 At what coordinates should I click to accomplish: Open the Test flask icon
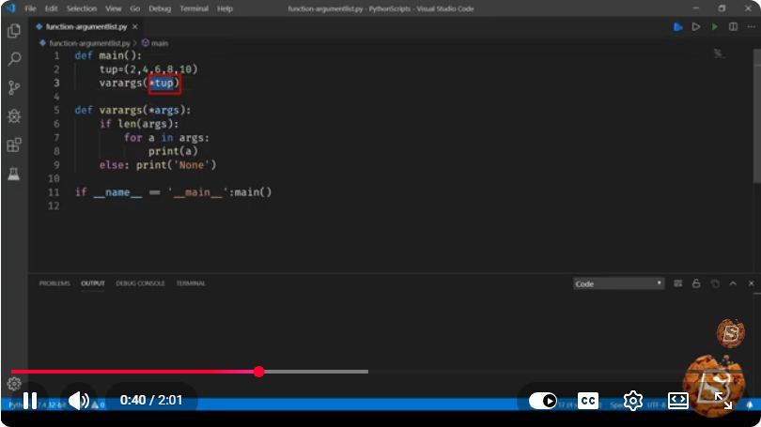coord(14,174)
